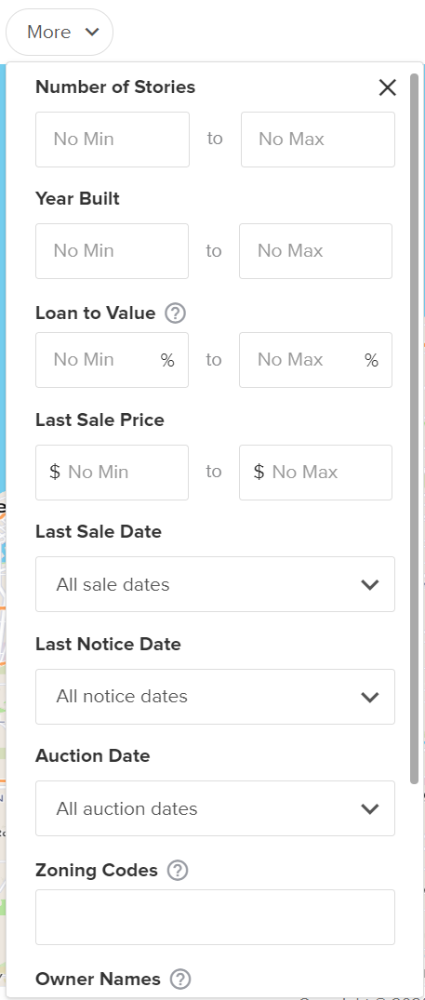Select Loan to Value minimum percent field

coord(113,360)
